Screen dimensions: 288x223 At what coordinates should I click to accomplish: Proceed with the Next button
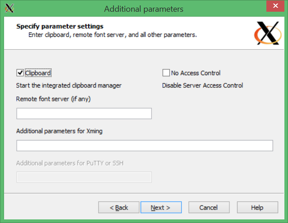point(161,207)
